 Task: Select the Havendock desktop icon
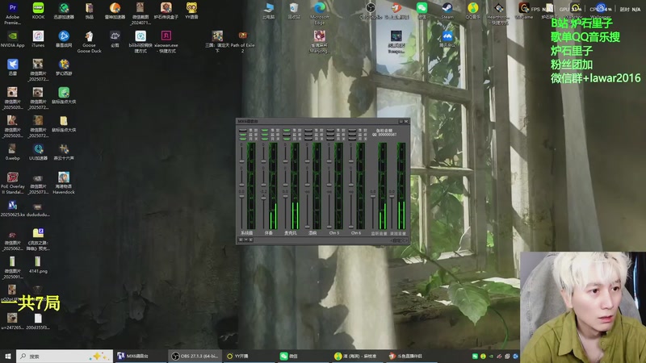click(x=64, y=177)
